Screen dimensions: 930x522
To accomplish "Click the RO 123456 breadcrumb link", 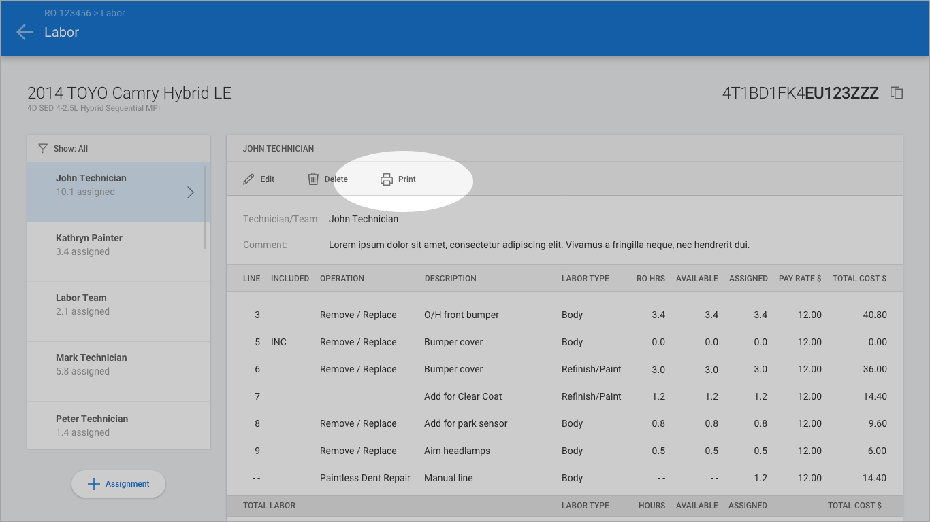I will 67,13.
